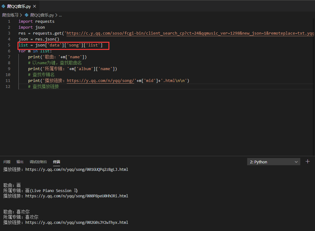The height and width of the screenshot is (231, 315).
Task: Click the Python icon on the 爬QQ音乐.py tab
Action: point(3,6)
